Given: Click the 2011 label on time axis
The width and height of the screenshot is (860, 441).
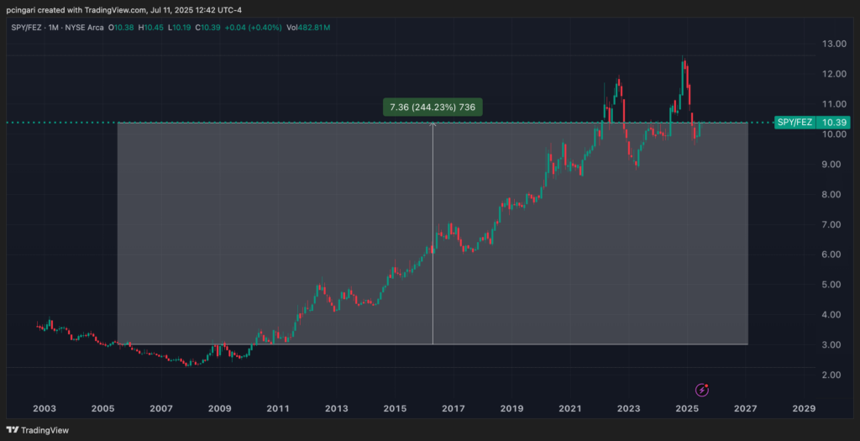Looking at the screenshot, I should 278,408.
